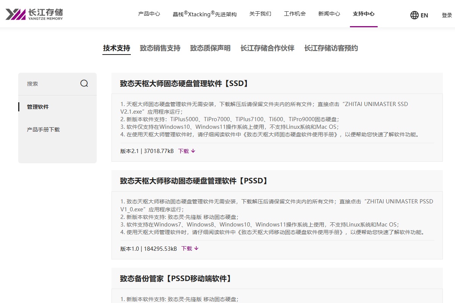The image size is (455, 303).
Task: Select the 致态销售支持 tab
Action: click(x=160, y=48)
